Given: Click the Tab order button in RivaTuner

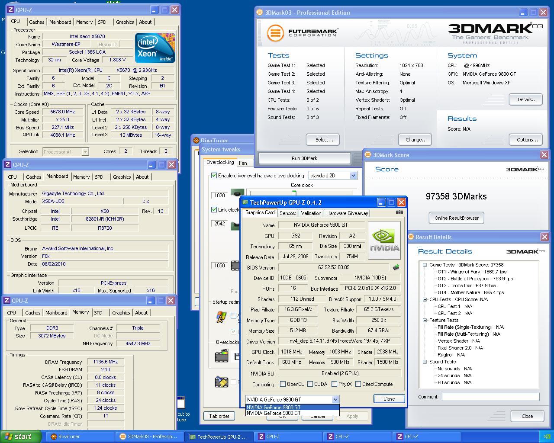Looking at the screenshot, I should tap(219, 416).
